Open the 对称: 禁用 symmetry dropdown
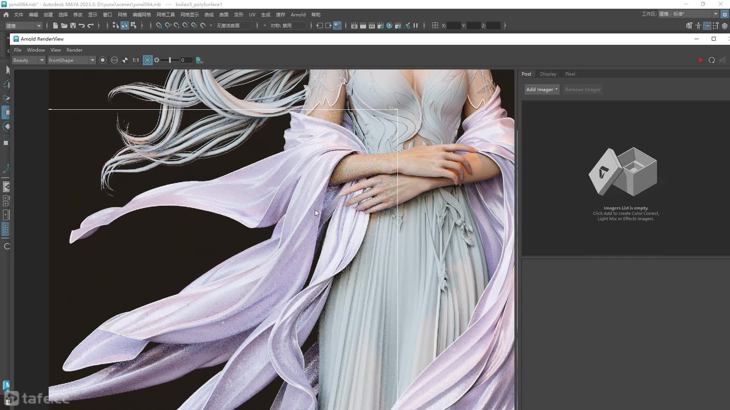Viewport: 730px width, 410px height. pos(287,25)
